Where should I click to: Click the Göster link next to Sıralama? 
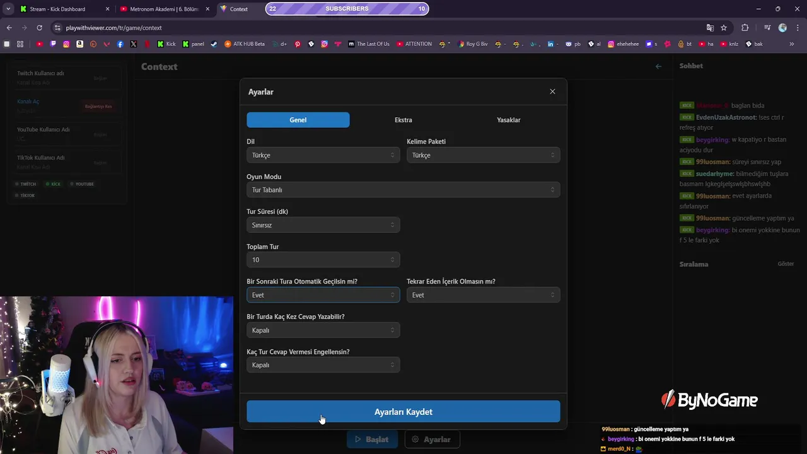786,264
